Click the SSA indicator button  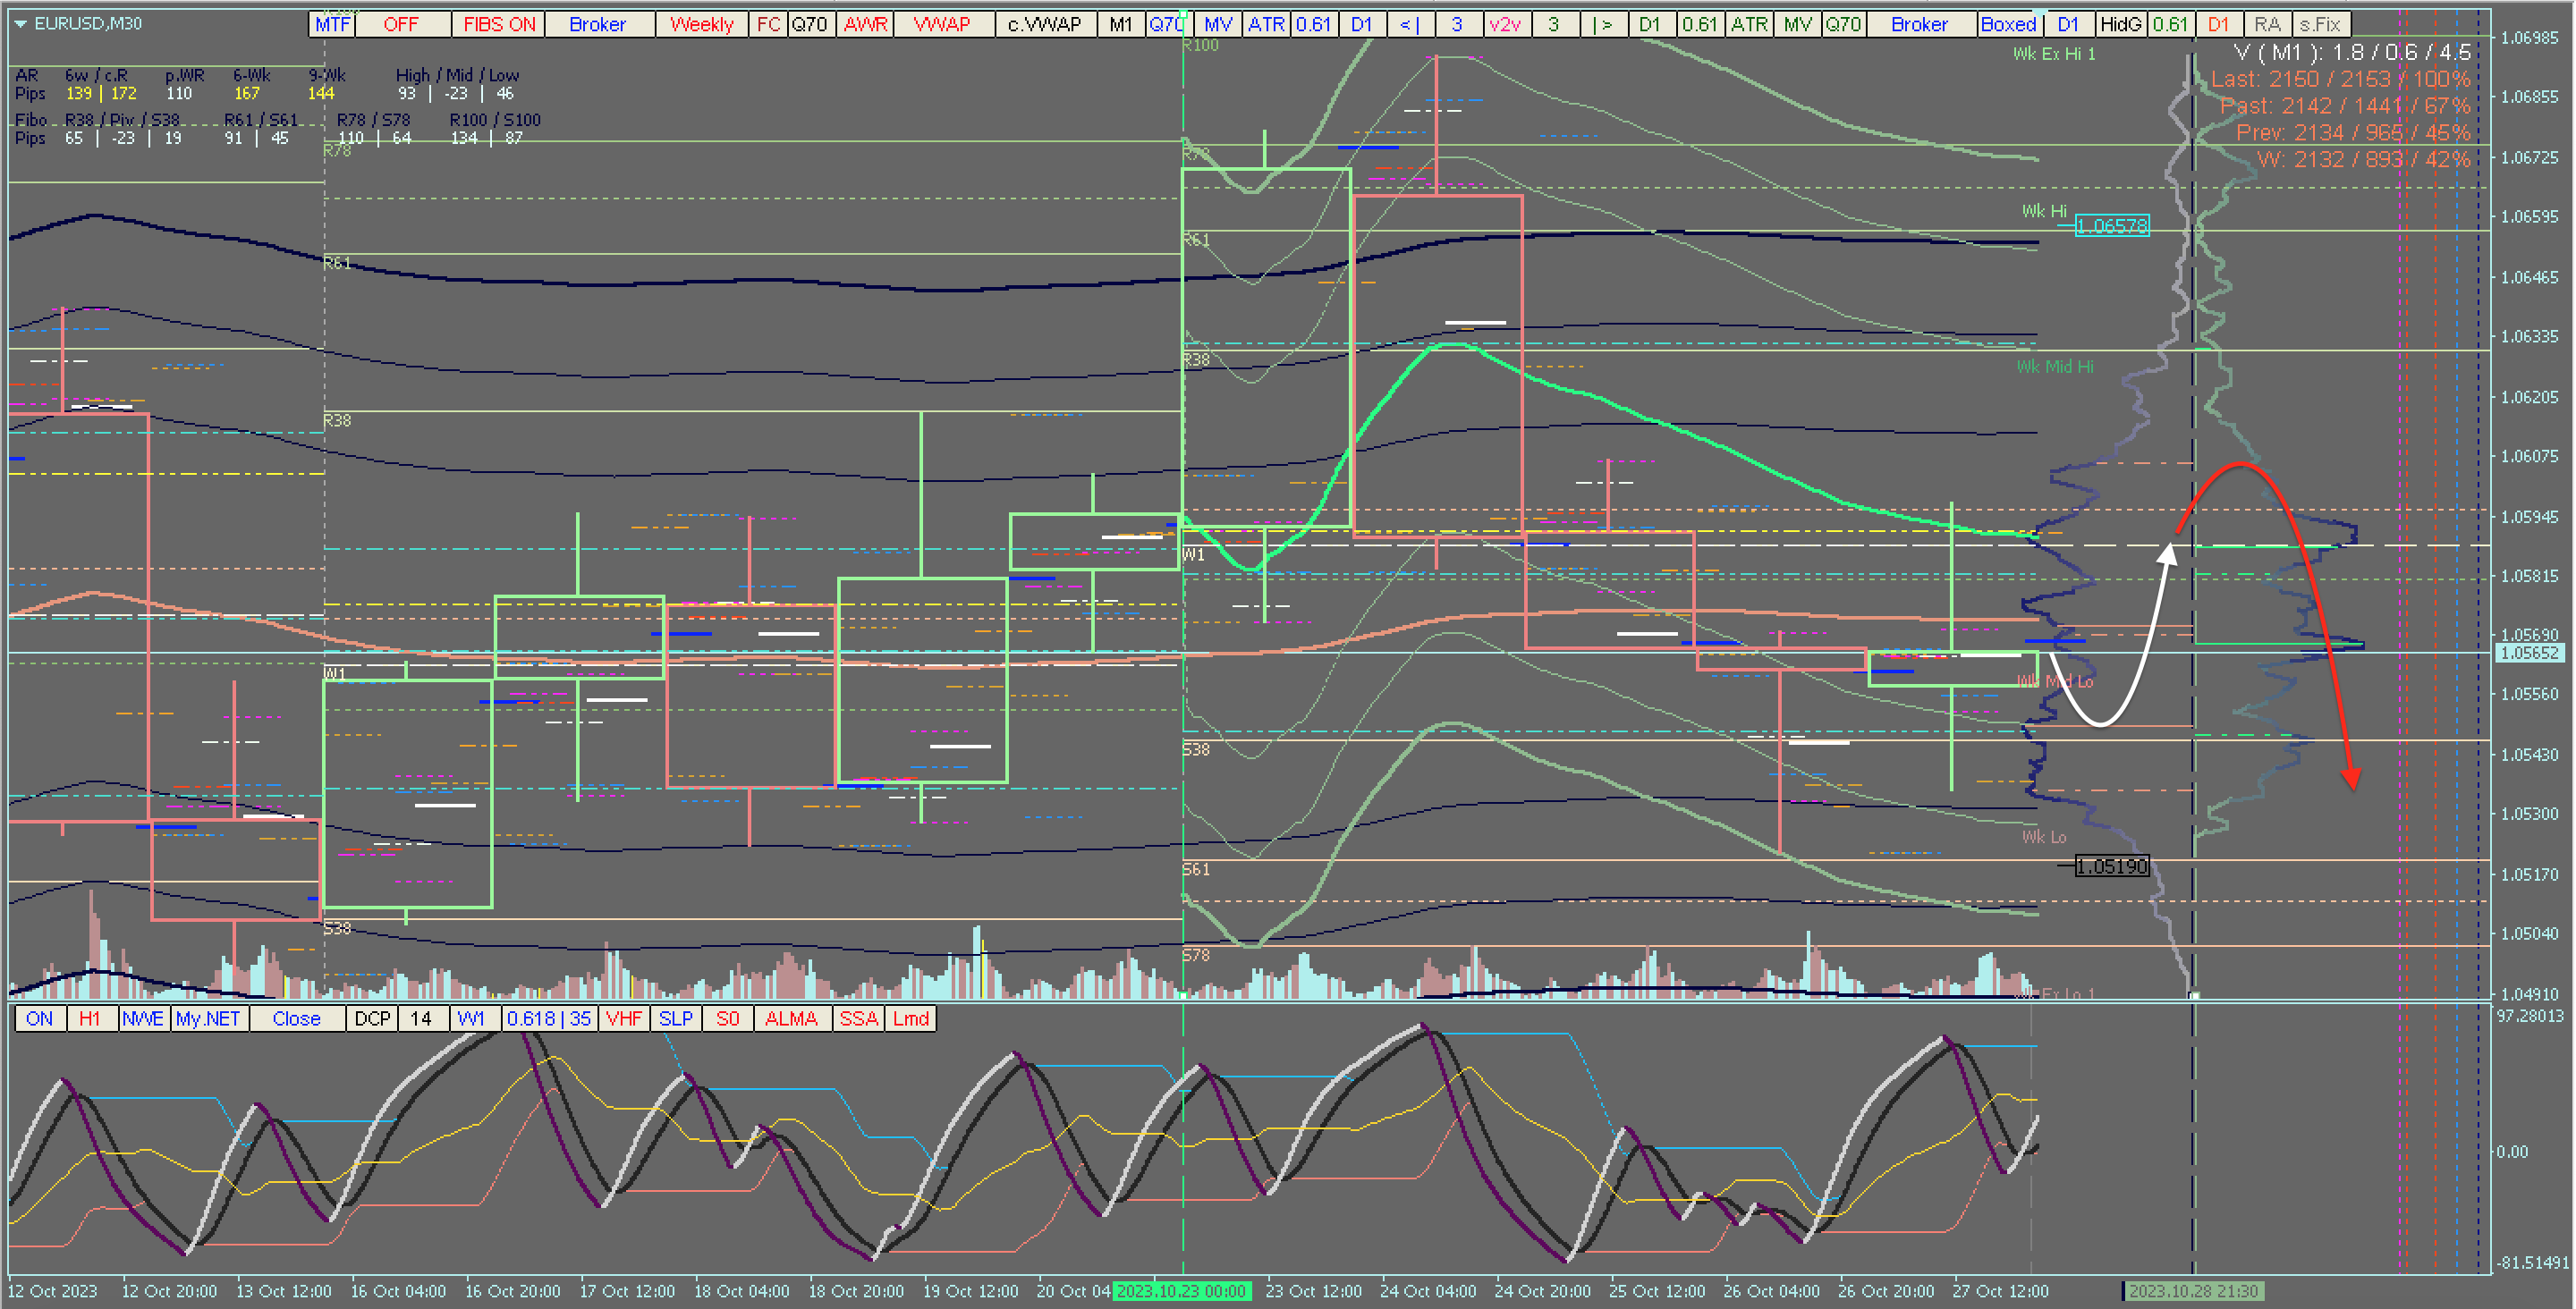point(858,1018)
